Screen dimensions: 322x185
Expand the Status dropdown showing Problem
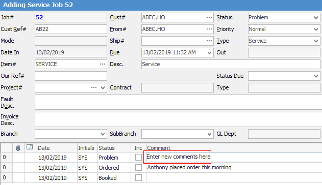point(316,18)
